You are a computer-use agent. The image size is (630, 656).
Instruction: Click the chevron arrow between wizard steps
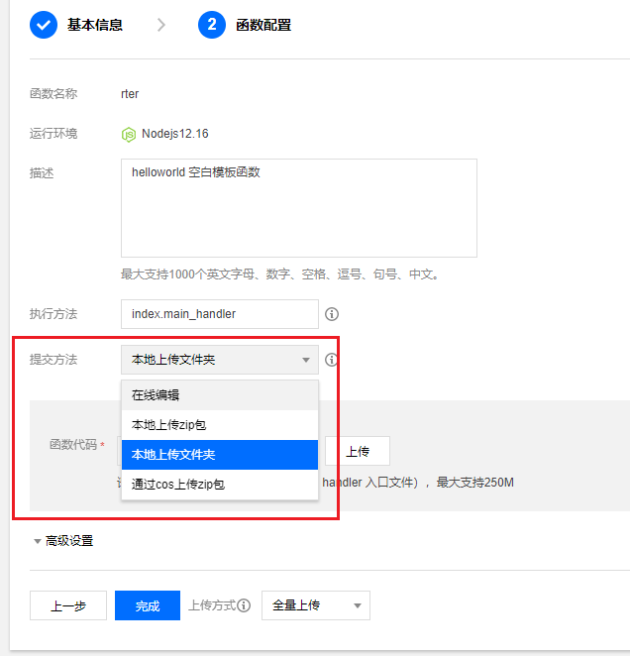click(161, 25)
